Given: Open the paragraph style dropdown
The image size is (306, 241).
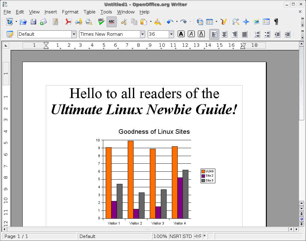Looking at the screenshot, I should click(74, 34).
